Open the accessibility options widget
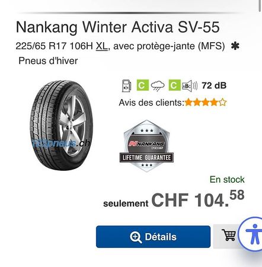The height and width of the screenshot is (267, 262). [253, 234]
